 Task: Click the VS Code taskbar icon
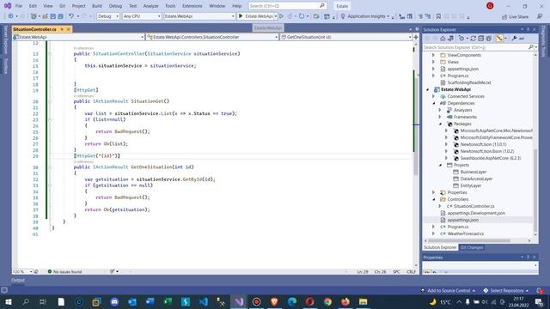coord(204,301)
